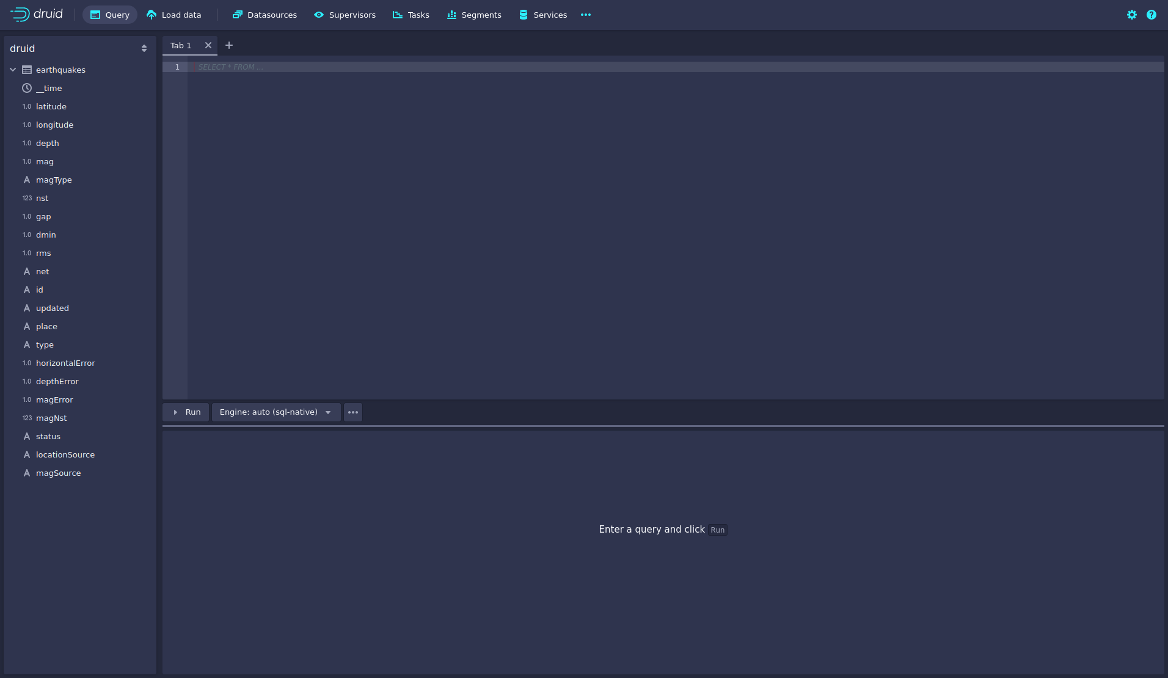The width and height of the screenshot is (1168, 678).
Task: Open the help question mark icon
Action: [x=1152, y=15]
